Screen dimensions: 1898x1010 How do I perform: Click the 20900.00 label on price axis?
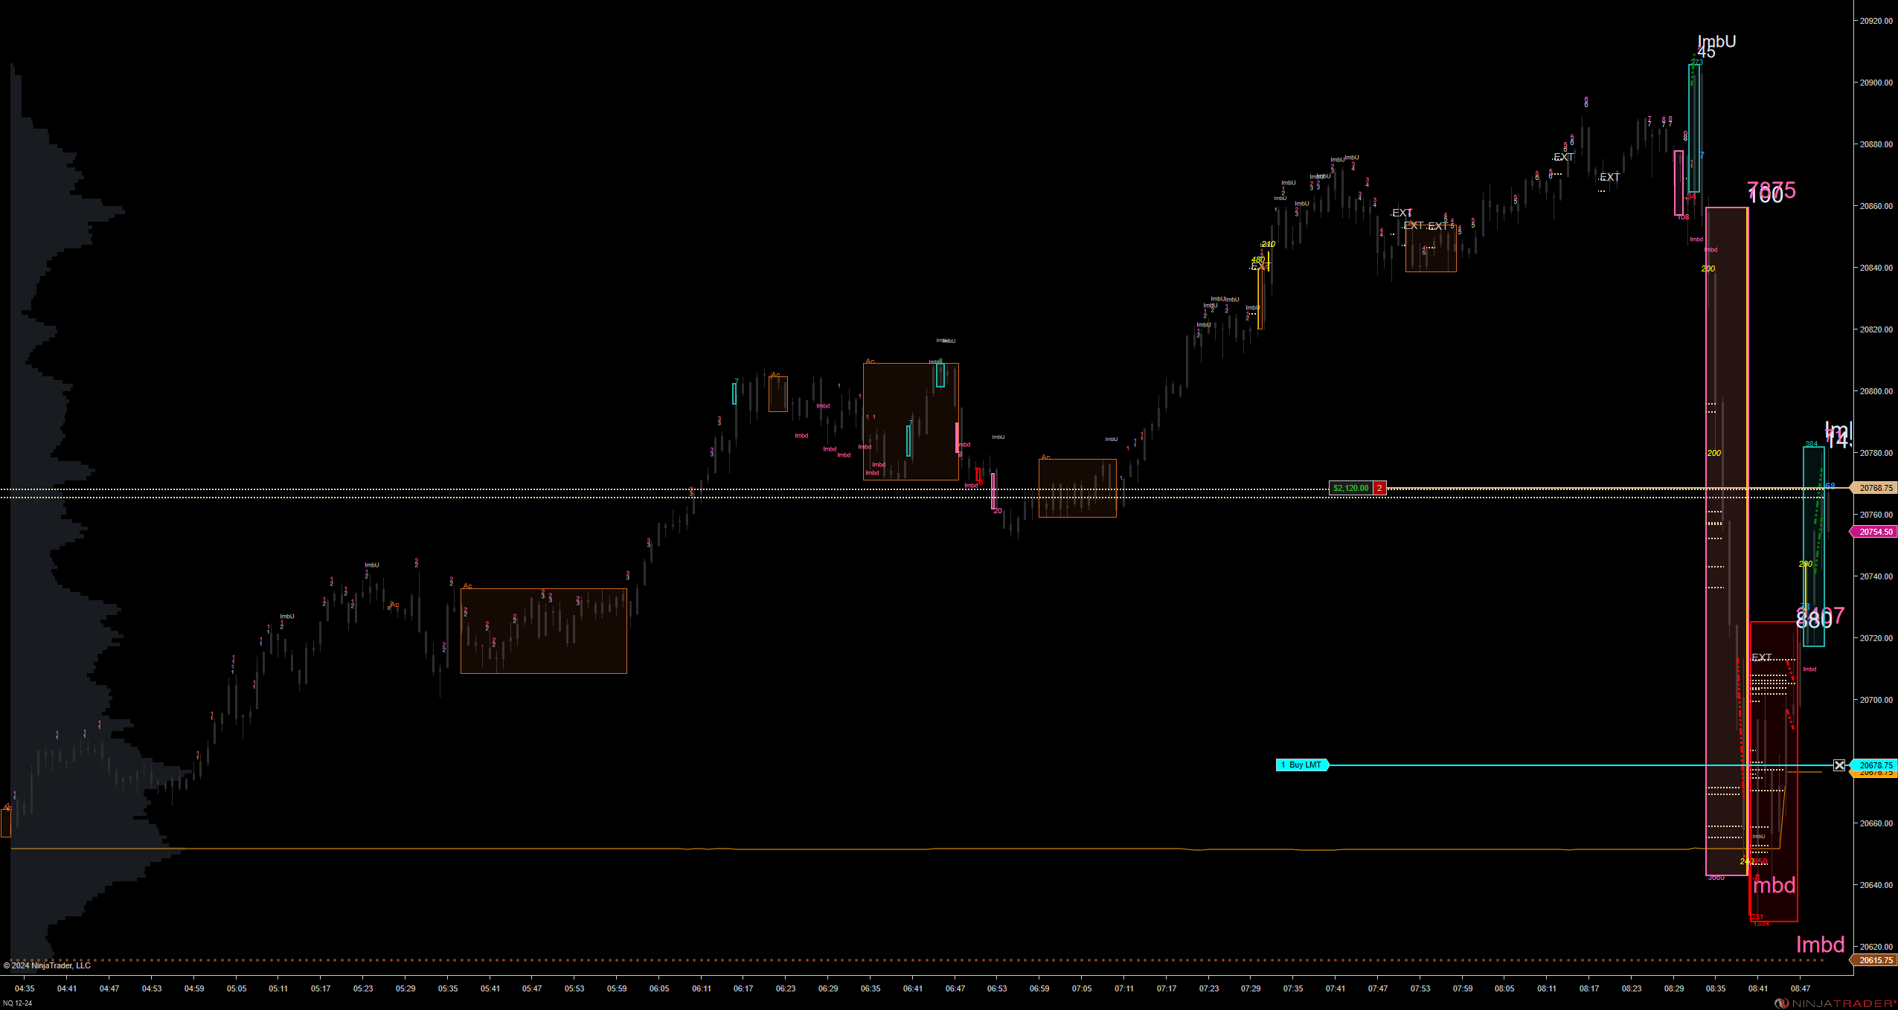tap(1876, 83)
